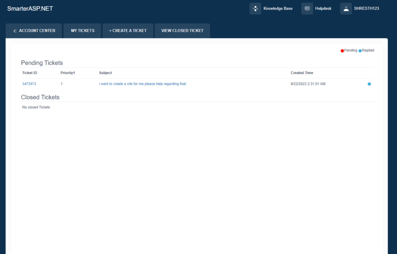Screen dimensions: 397x254
Task: Click the Knowledge Base text label
Action: coord(278,9)
